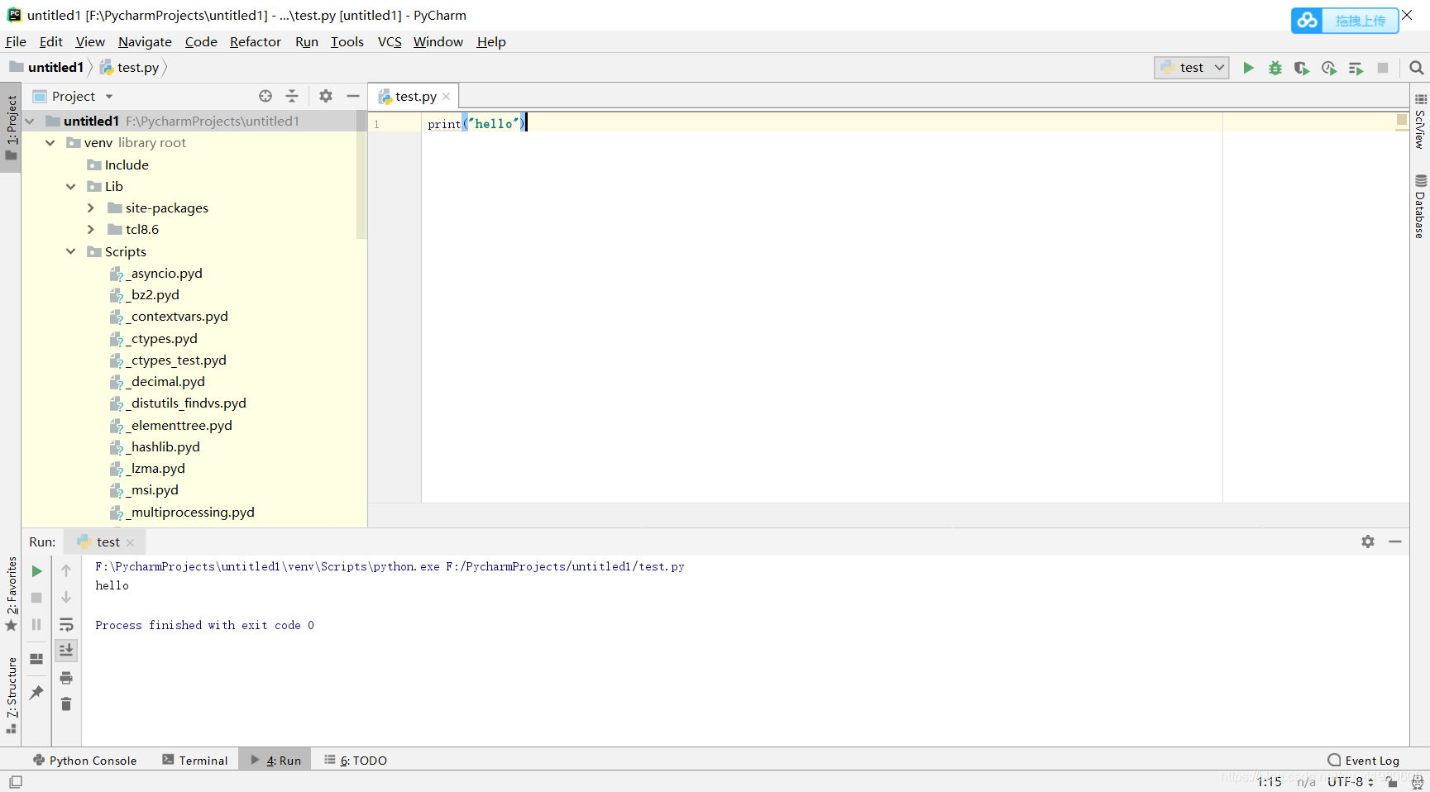Print the Run console output
Screen dimensions: 1430x792
[66, 678]
